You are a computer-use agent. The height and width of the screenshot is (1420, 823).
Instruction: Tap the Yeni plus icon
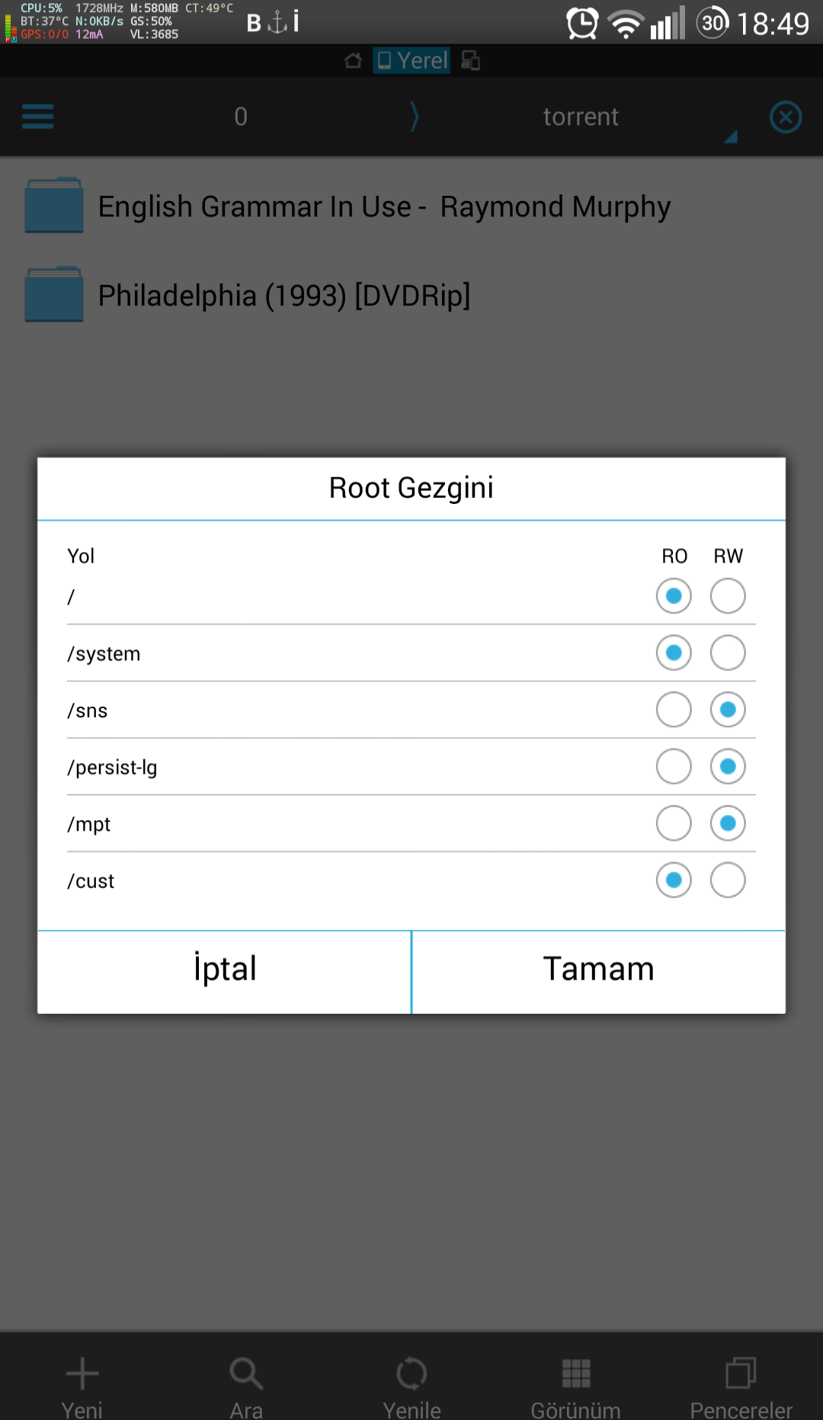(82, 1374)
